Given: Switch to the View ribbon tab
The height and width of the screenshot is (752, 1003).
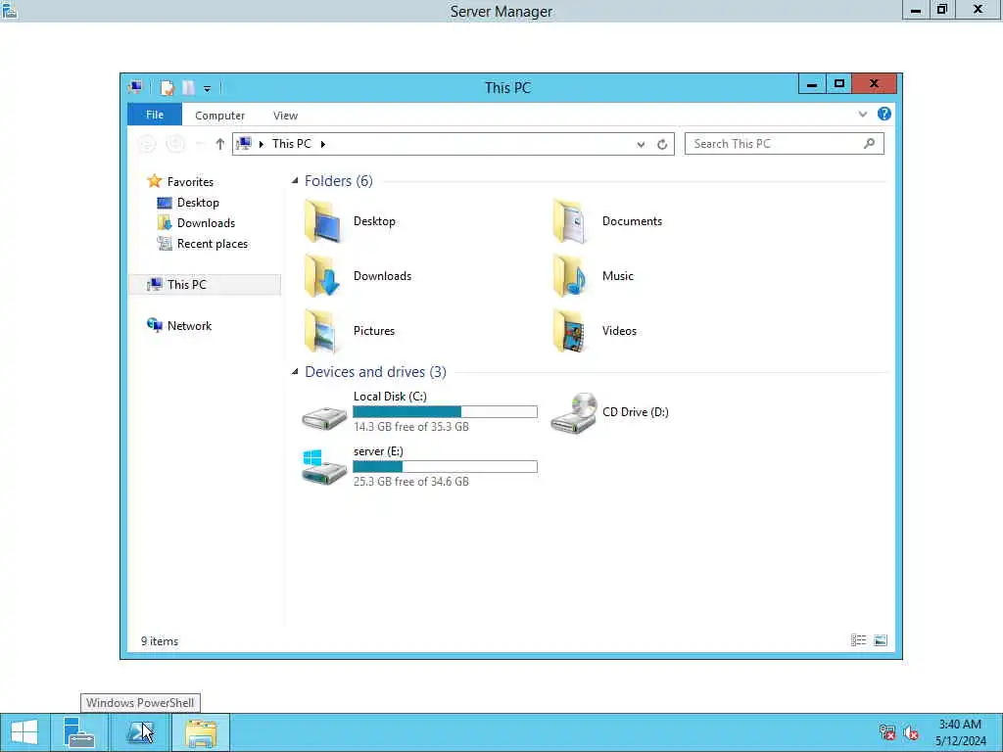Looking at the screenshot, I should [285, 116].
